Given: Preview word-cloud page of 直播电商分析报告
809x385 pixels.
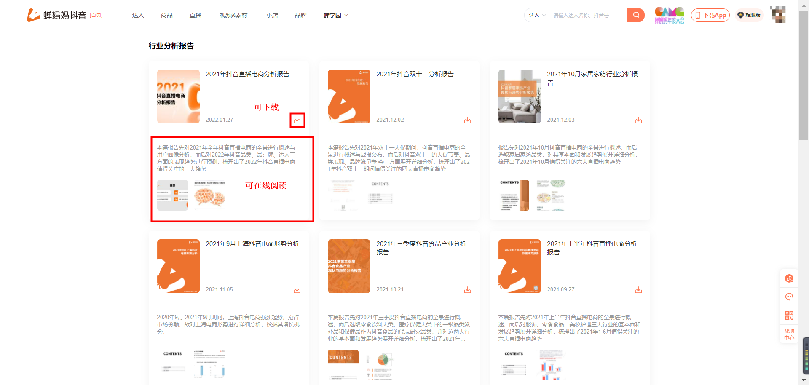Looking at the screenshot, I should coord(210,195).
